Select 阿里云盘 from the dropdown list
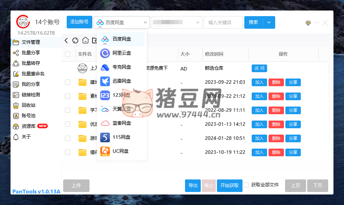The width and height of the screenshot is (344, 205). [122, 53]
